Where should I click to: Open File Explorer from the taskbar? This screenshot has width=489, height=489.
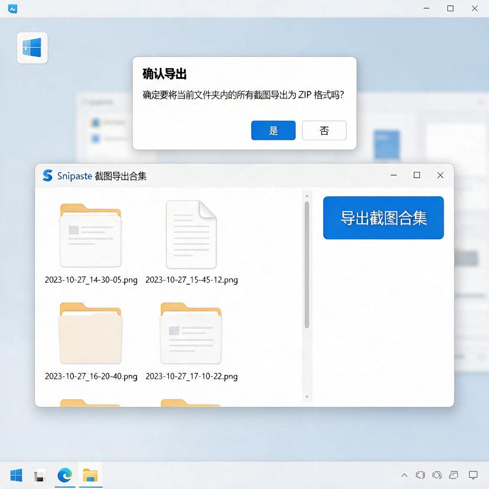pos(90,475)
